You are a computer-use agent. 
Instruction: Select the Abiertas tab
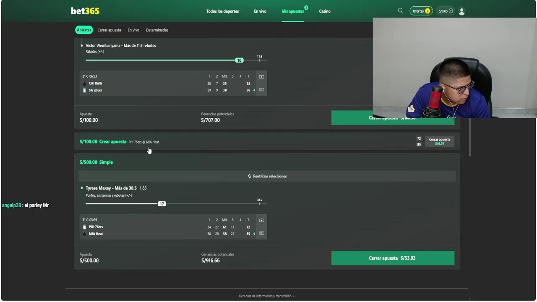pos(84,30)
